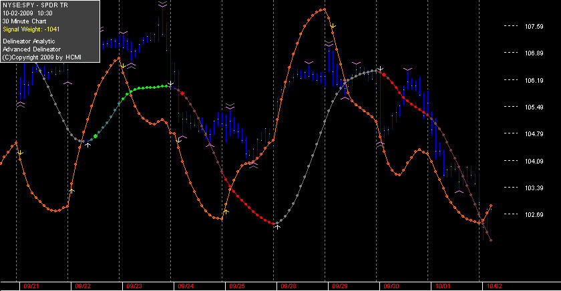
Task: Click the 09/29 date label
Action: pyautogui.click(x=340, y=286)
